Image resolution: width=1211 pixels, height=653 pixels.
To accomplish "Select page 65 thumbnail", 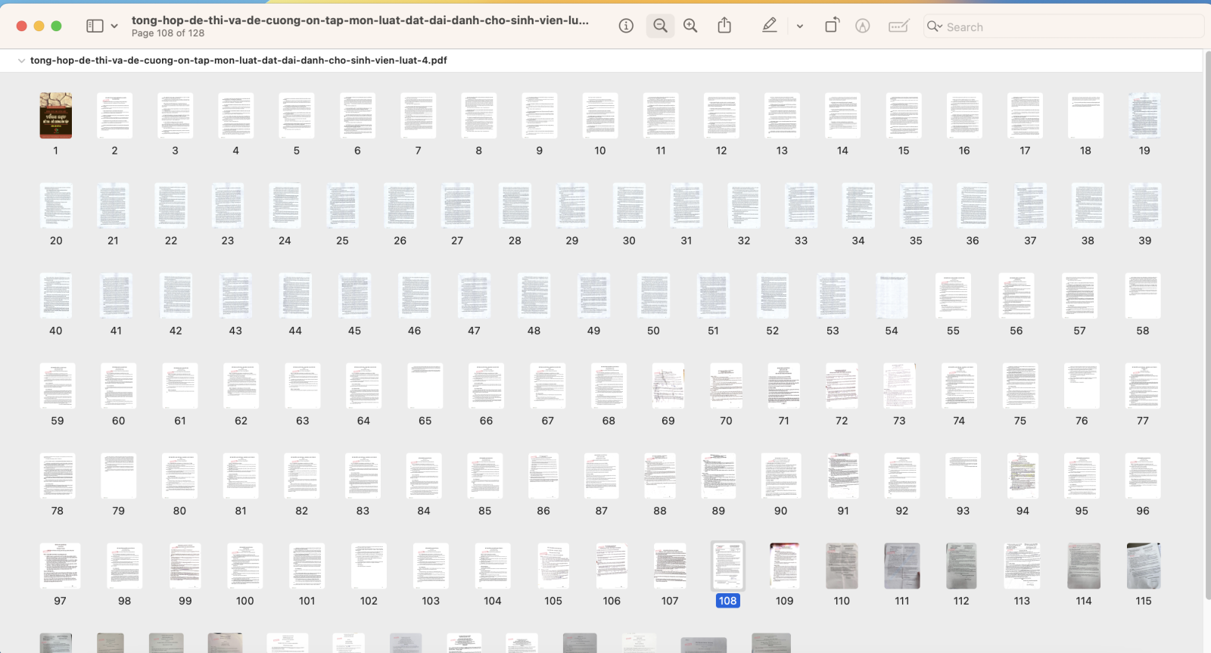I will [425, 385].
